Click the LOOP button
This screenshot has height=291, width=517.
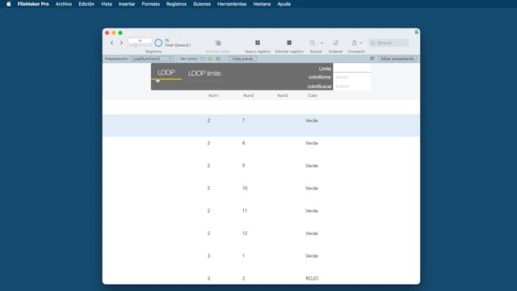click(x=166, y=73)
